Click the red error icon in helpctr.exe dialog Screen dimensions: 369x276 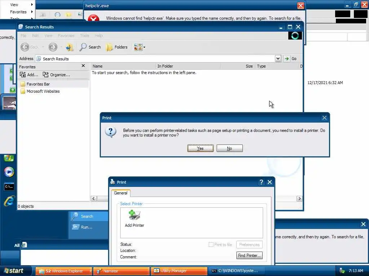[x=93, y=18]
